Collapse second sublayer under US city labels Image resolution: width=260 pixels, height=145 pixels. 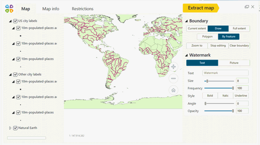[13, 44]
